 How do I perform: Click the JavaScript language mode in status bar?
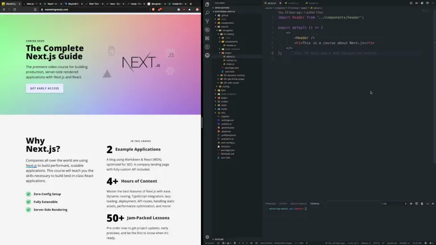[x=392, y=243]
